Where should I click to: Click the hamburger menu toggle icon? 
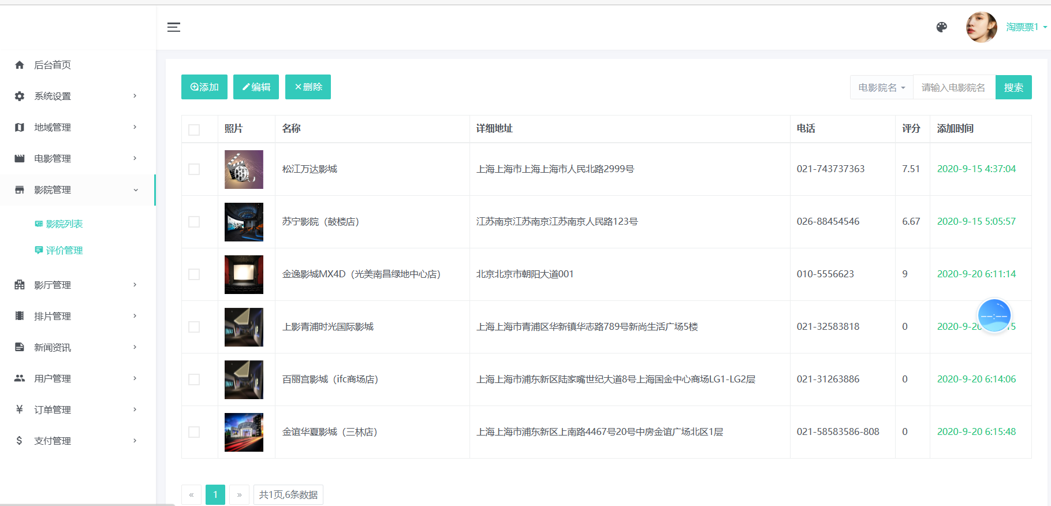tap(174, 27)
